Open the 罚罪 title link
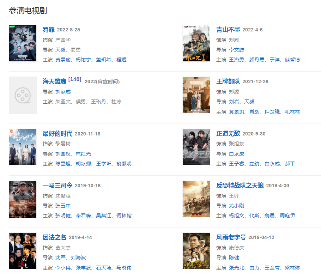 (48, 30)
